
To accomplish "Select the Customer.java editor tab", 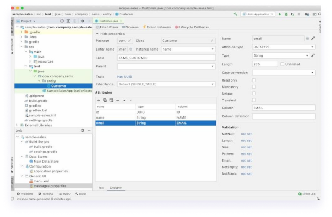I will click(108, 21).
